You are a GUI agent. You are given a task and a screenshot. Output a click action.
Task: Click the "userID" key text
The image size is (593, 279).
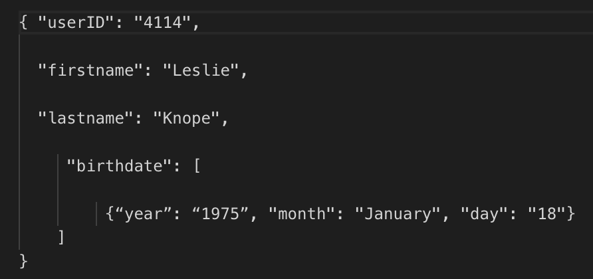coord(78,23)
